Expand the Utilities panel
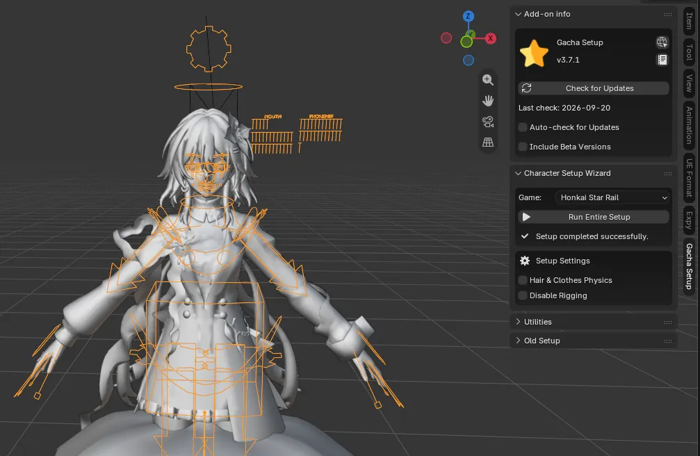 (518, 322)
